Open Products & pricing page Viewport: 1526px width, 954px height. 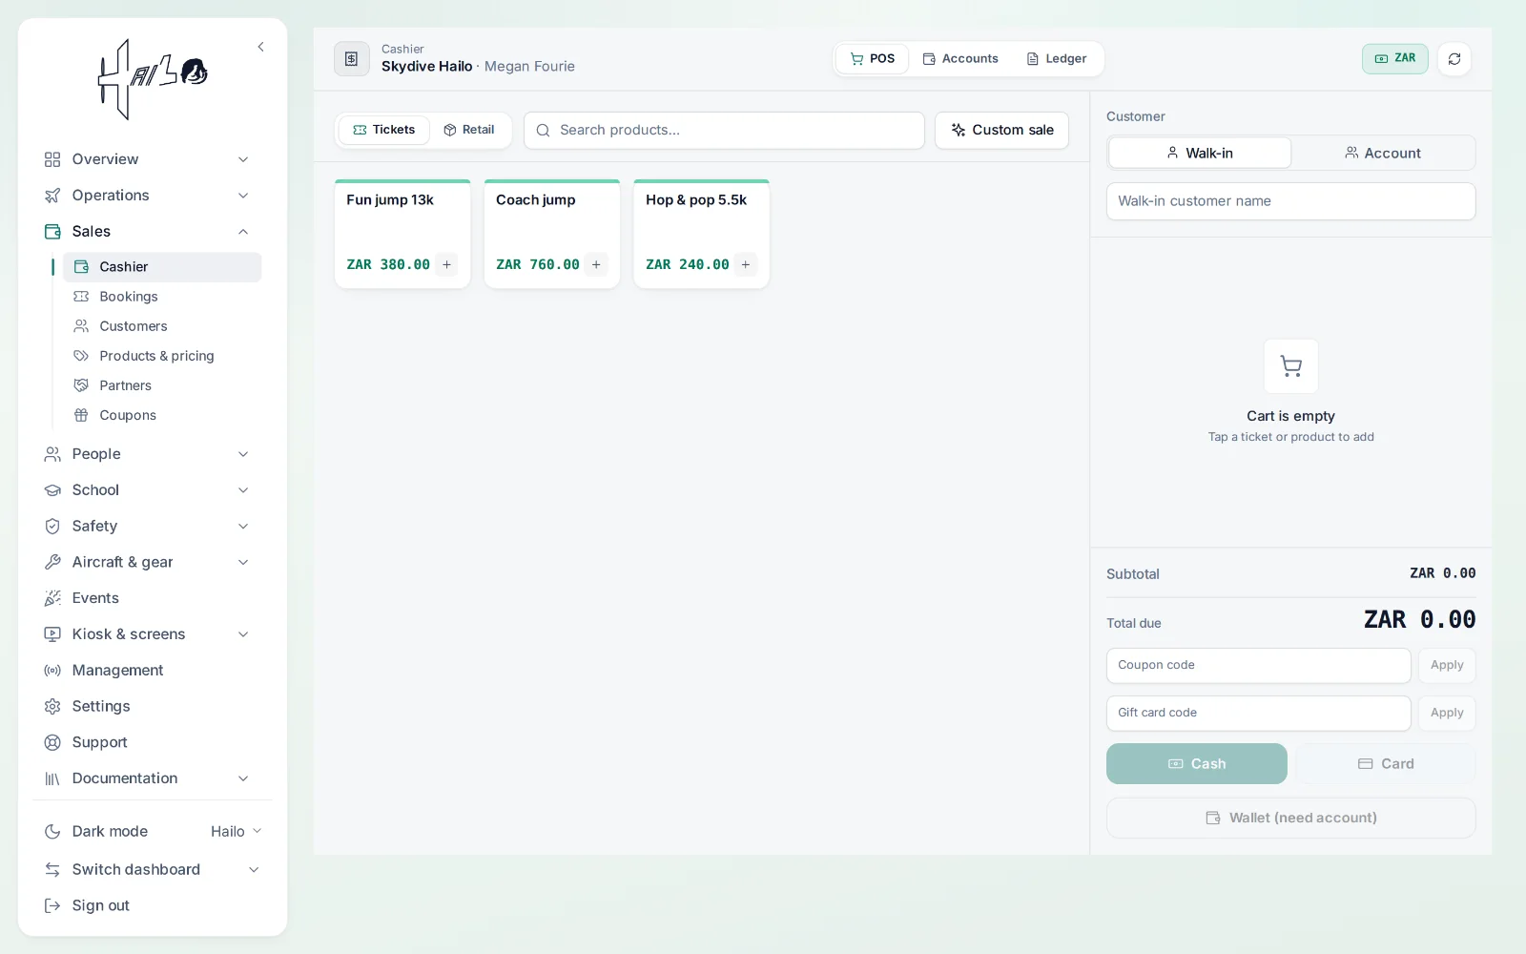(x=162, y=356)
